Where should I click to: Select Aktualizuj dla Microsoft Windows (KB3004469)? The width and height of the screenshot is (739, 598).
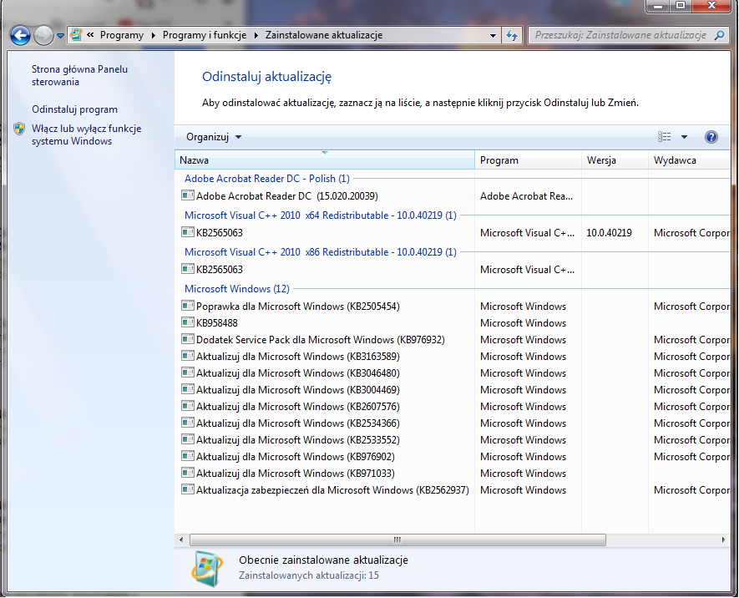298,390
